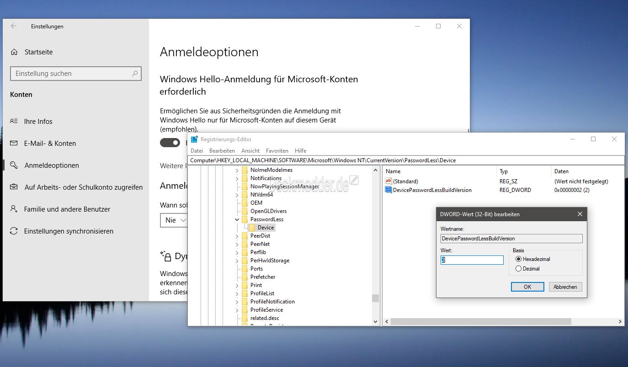Click the Print folder icon
628x367 pixels.
[x=245, y=285]
